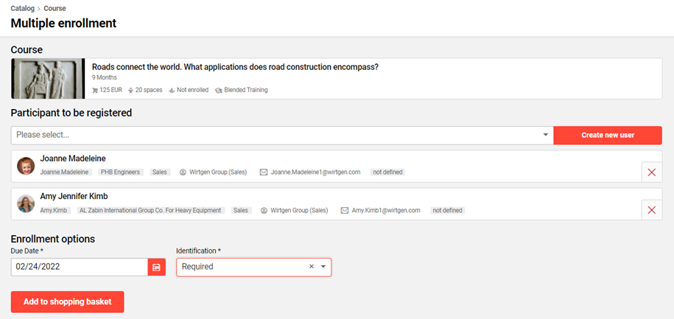Expand the participant Please select dropdown arrow
This screenshot has width=674, height=319.
[545, 136]
